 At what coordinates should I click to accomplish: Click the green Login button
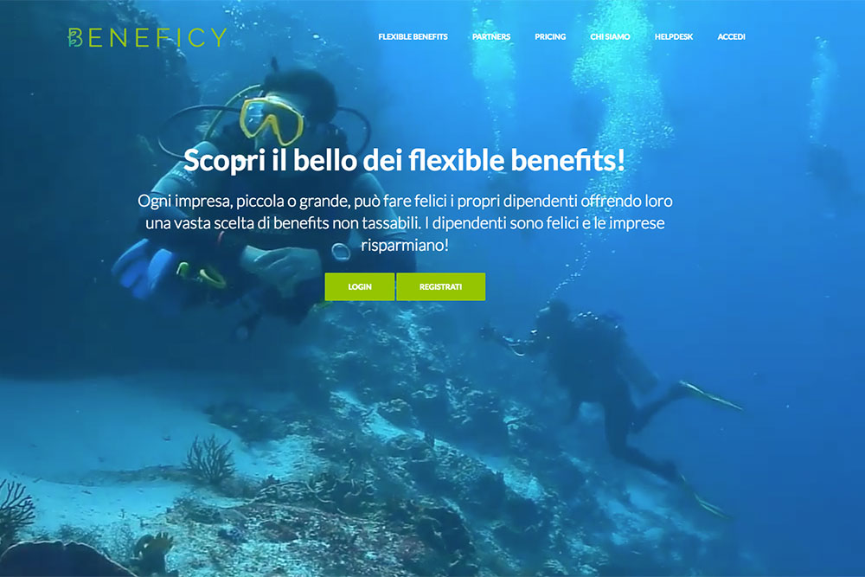pos(360,287)
